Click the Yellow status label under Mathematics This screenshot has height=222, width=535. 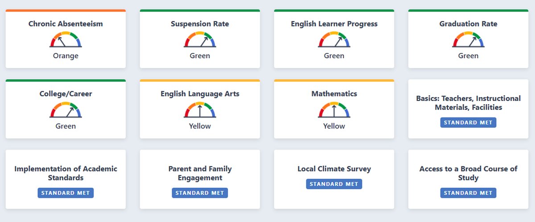click(334, 126)
